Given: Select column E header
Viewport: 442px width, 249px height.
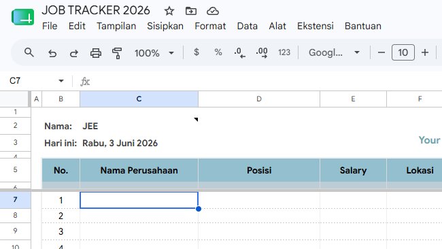Looking at the screenshot, I should pyautogui.click(x=353, y=99).
